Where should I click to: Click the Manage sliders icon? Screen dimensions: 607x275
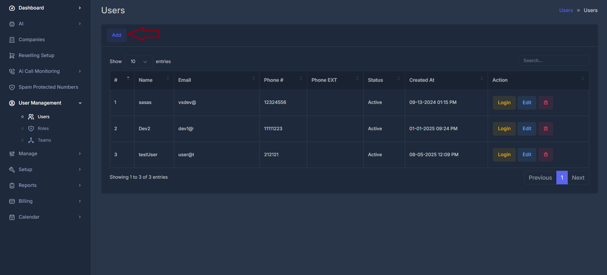click(12, 154)
